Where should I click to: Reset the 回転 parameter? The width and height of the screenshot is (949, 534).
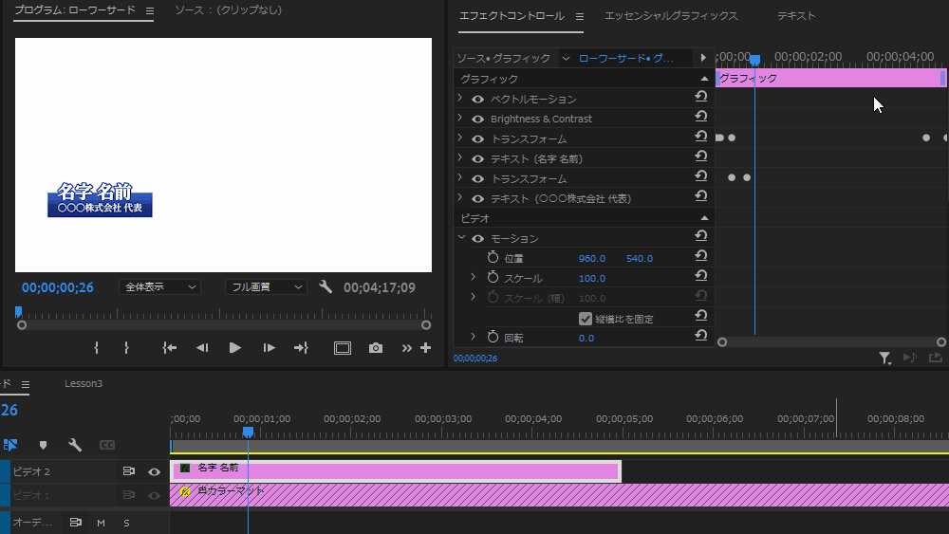(x=701, y=336)
